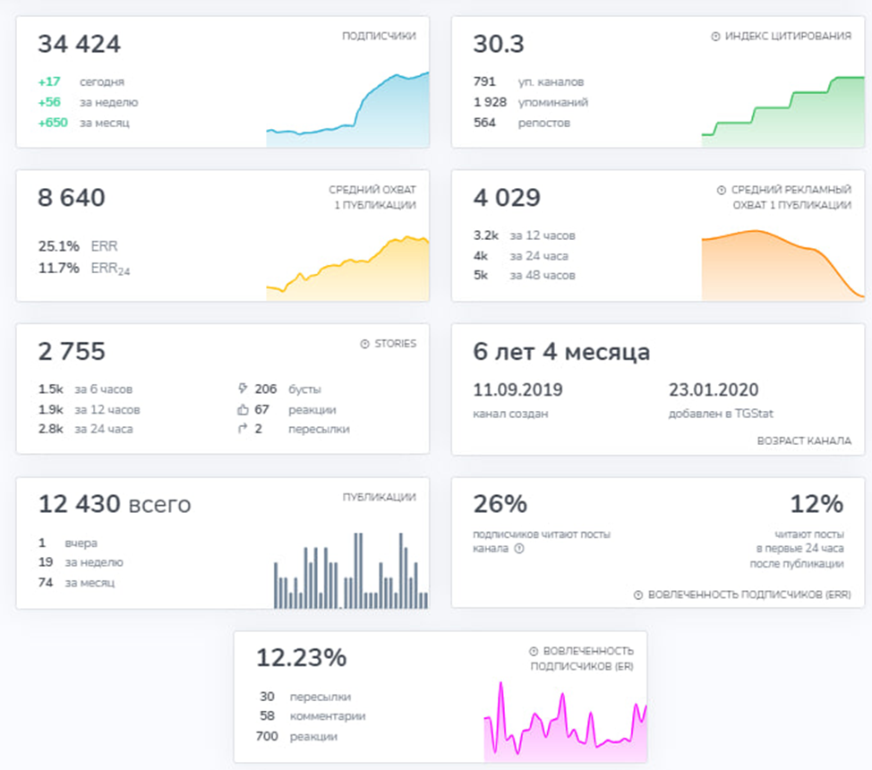Image resolution: width=872 pixels, height=770 pixels.
Task: Click the ad reach value 4 029
Action: 507,198
